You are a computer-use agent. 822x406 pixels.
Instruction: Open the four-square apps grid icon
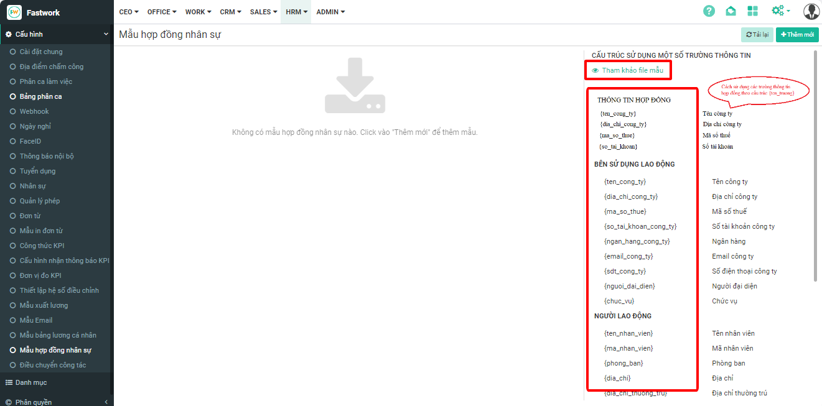[x=752, y=11]
